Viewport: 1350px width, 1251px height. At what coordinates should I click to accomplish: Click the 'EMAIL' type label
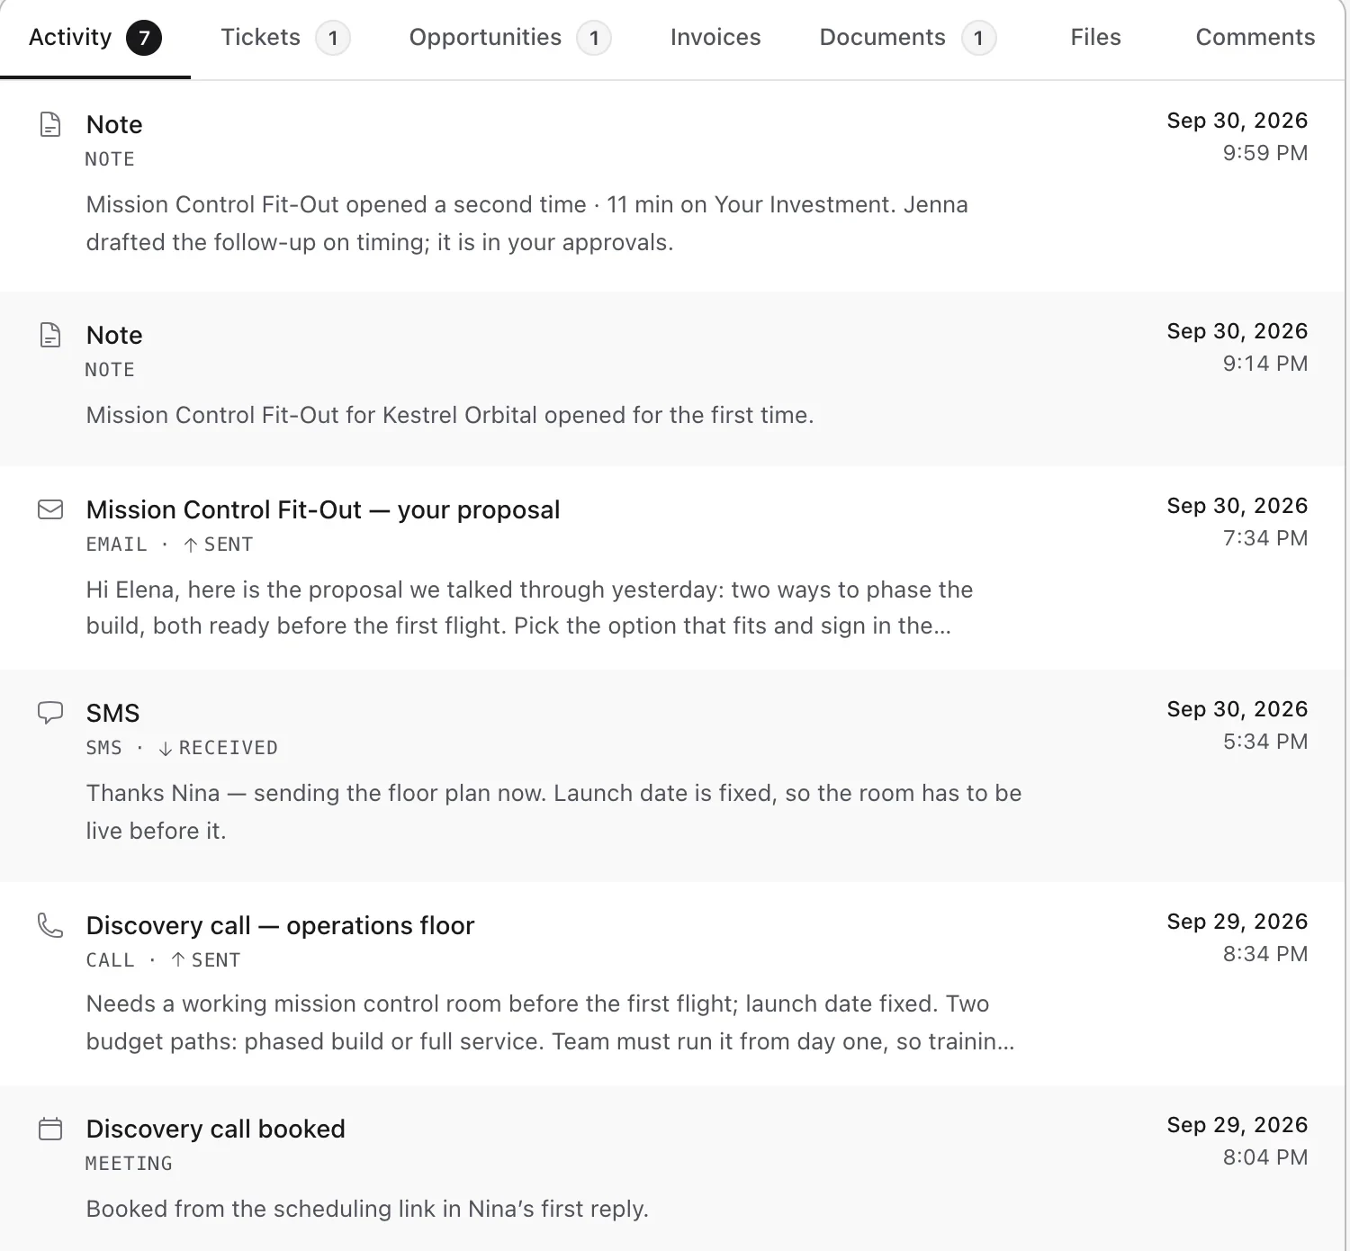116,544
